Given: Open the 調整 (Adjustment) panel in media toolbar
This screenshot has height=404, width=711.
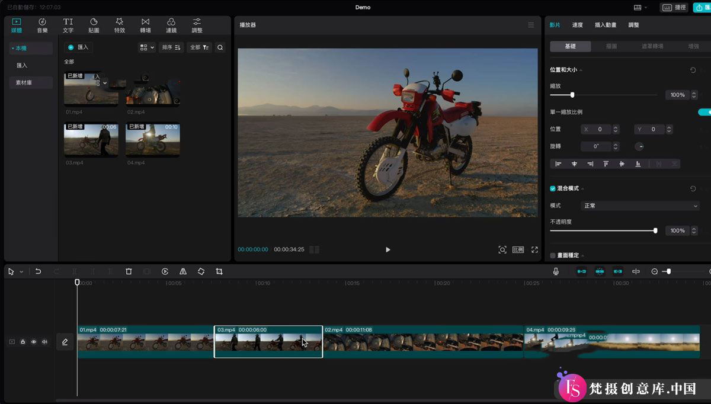Looking at the screenshot, I should (x=197, y=25).
